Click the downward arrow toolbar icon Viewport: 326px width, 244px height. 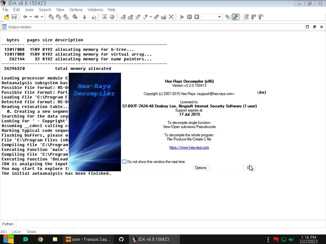click(84, 17)
